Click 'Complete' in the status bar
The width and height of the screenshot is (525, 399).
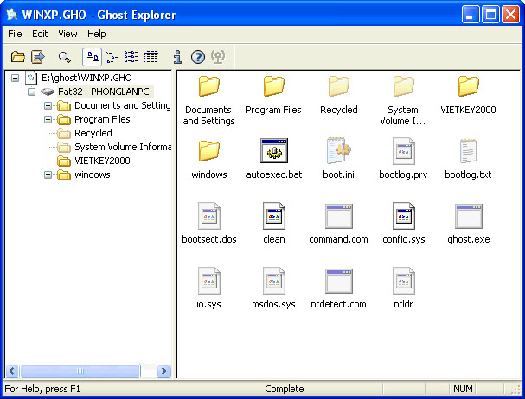284,389
